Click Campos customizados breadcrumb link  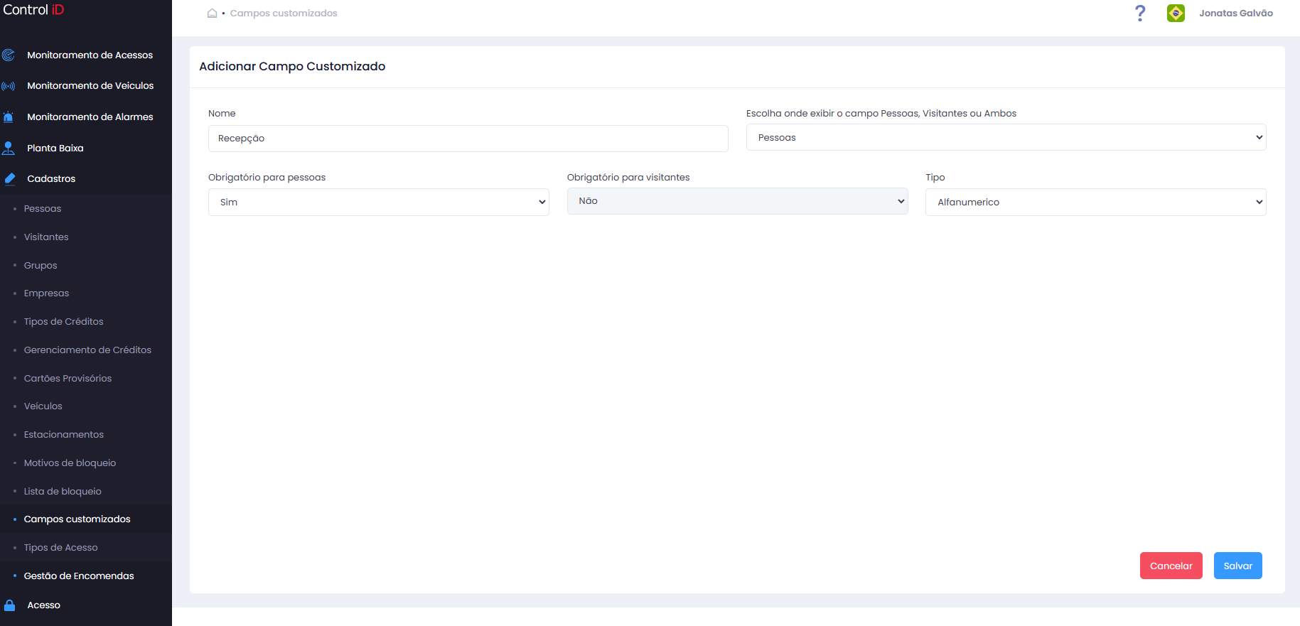pos(284,14)
